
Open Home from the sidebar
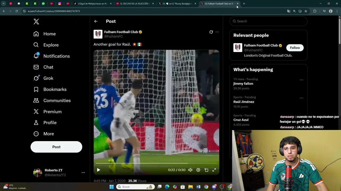pyautogui.click(x=44, y=34)
